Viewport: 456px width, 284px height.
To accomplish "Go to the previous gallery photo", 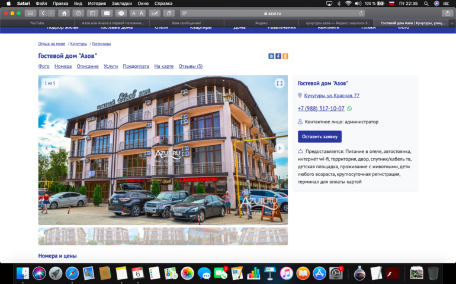I will click(x=47, y=149).
